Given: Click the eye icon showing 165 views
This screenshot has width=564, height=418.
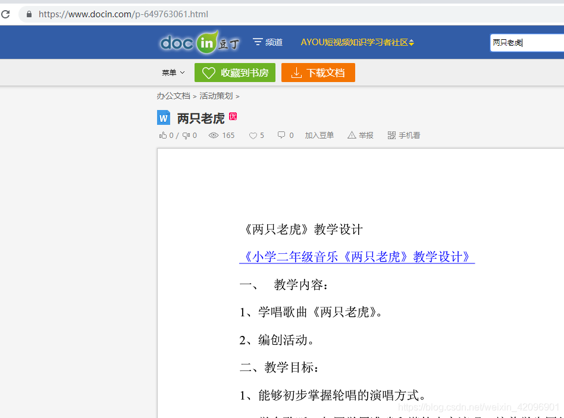Looking at the screenshot, I should 214,135.
